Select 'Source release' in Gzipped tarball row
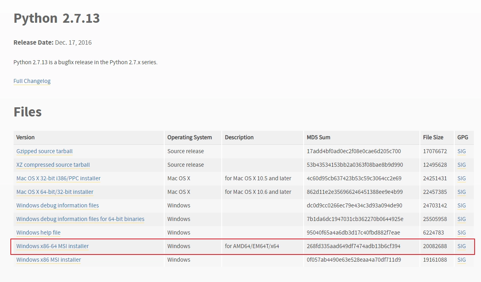 (185, 151)
